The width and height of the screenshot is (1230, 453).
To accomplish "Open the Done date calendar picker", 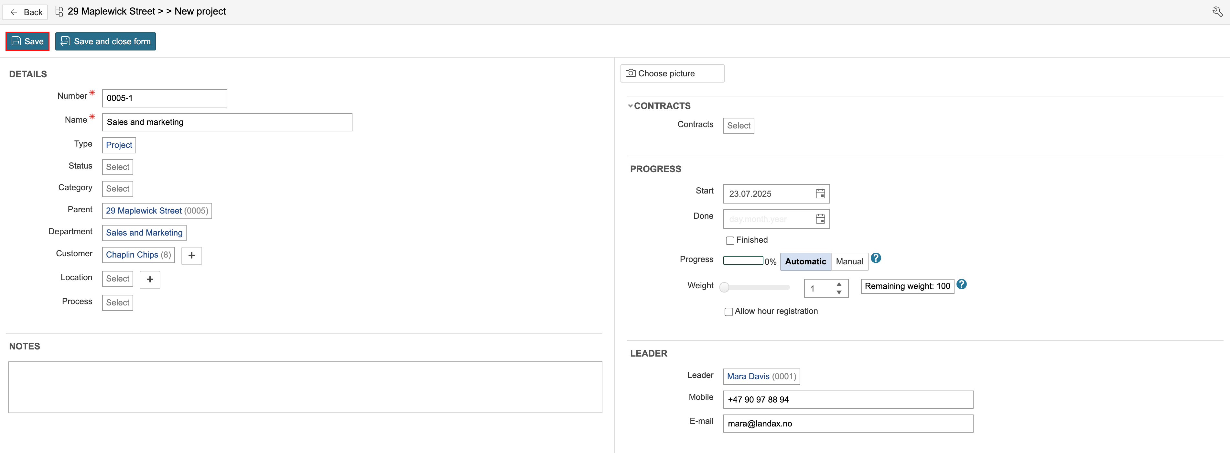I will coord(820,219).
